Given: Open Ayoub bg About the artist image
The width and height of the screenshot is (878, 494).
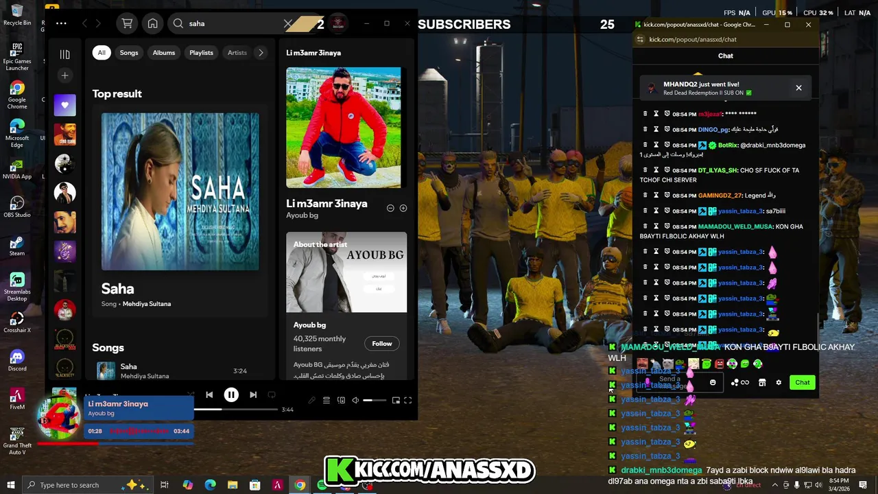Looking at the screenshot, I should pos(346,272).
